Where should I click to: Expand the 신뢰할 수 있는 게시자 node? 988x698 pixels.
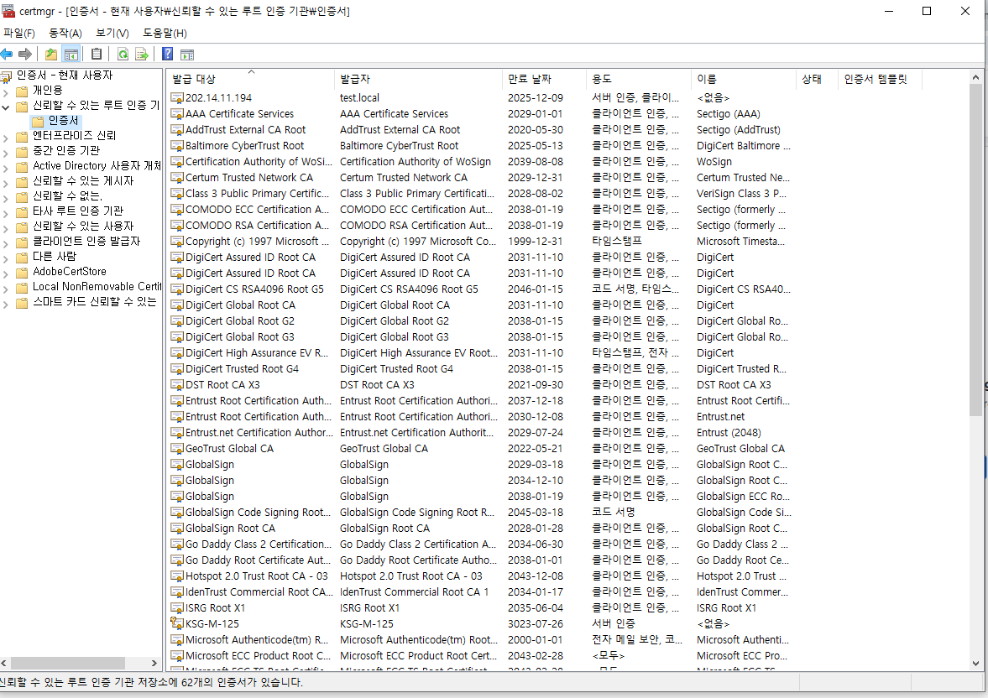[x=6, y=183]
